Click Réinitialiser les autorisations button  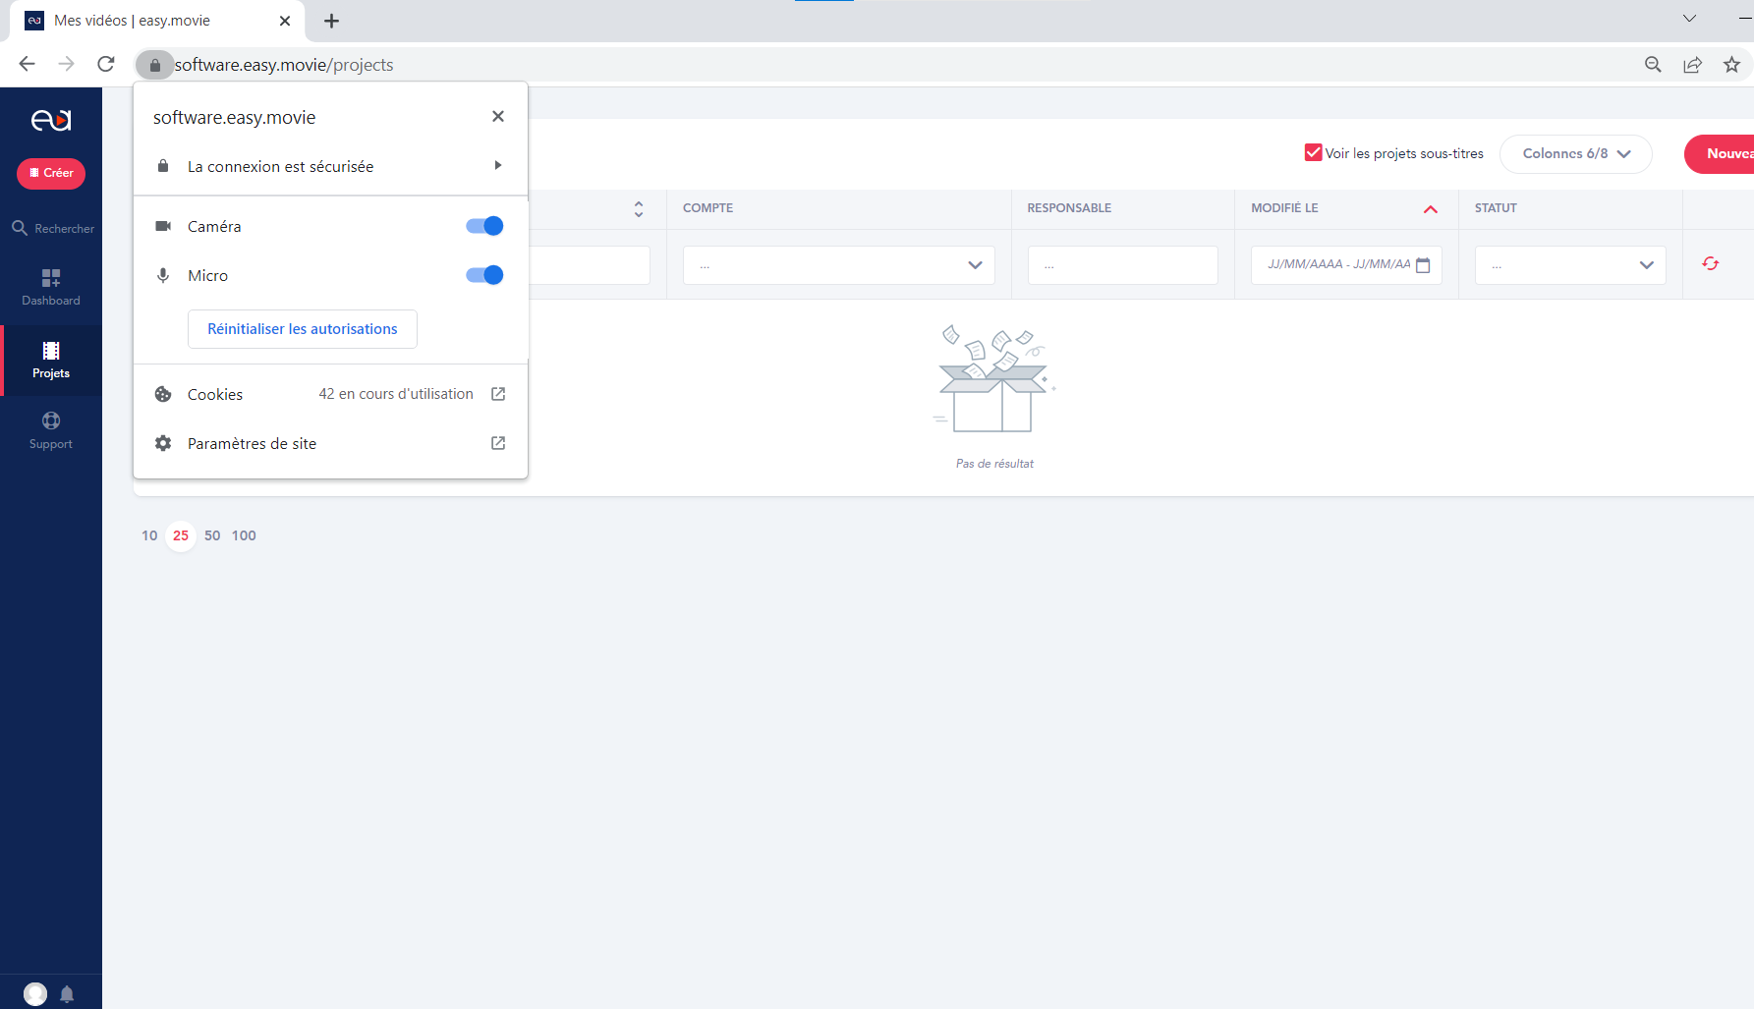pyautogui.click(x=303, y=329)
